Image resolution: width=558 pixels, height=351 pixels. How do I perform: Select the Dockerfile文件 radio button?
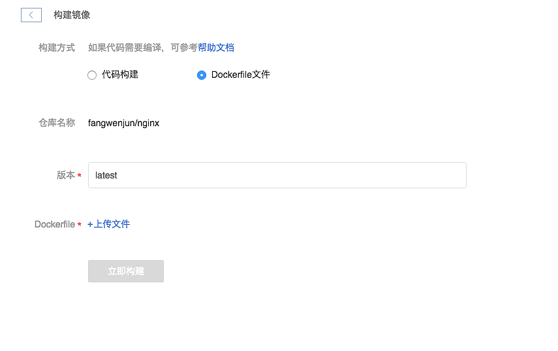point(202,75)
